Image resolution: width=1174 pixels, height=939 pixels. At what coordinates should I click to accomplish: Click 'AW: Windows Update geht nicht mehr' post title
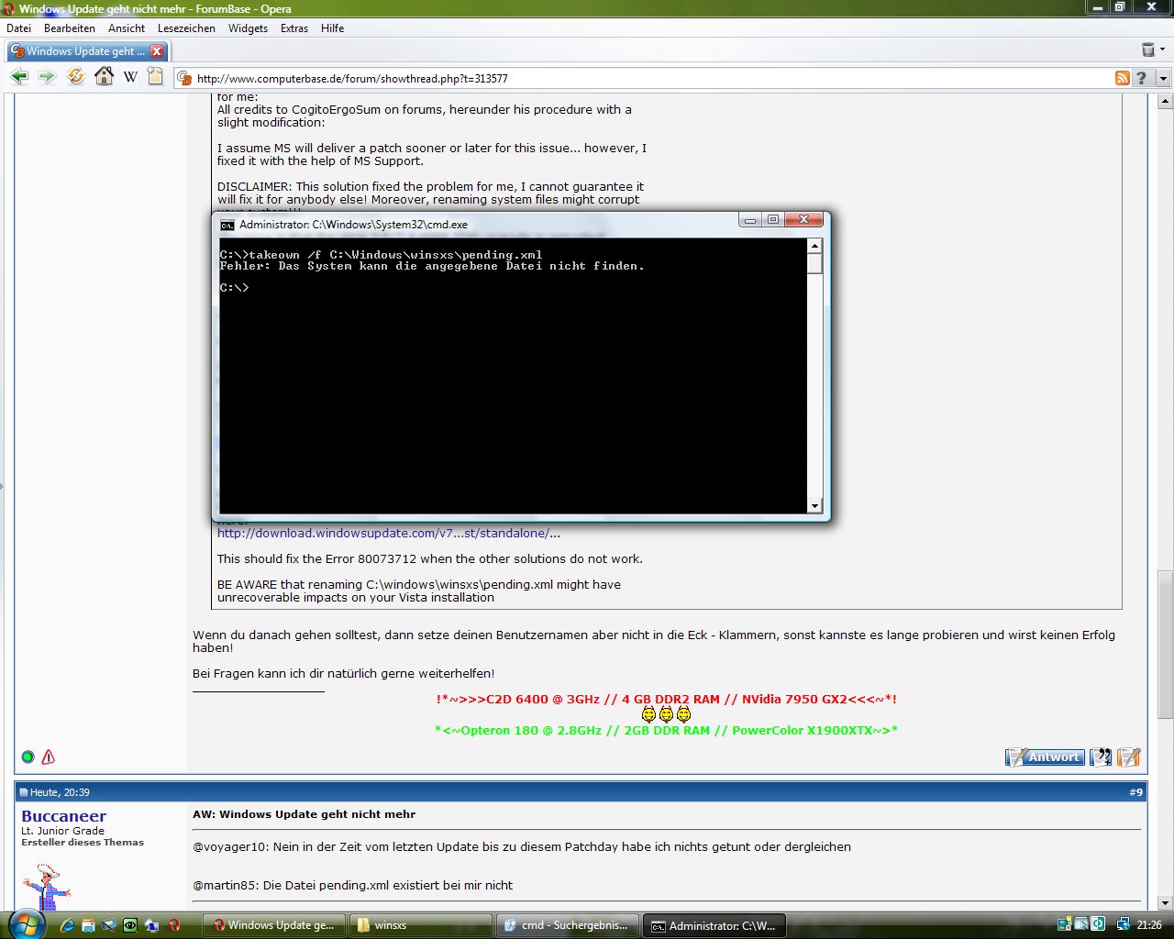304,814
